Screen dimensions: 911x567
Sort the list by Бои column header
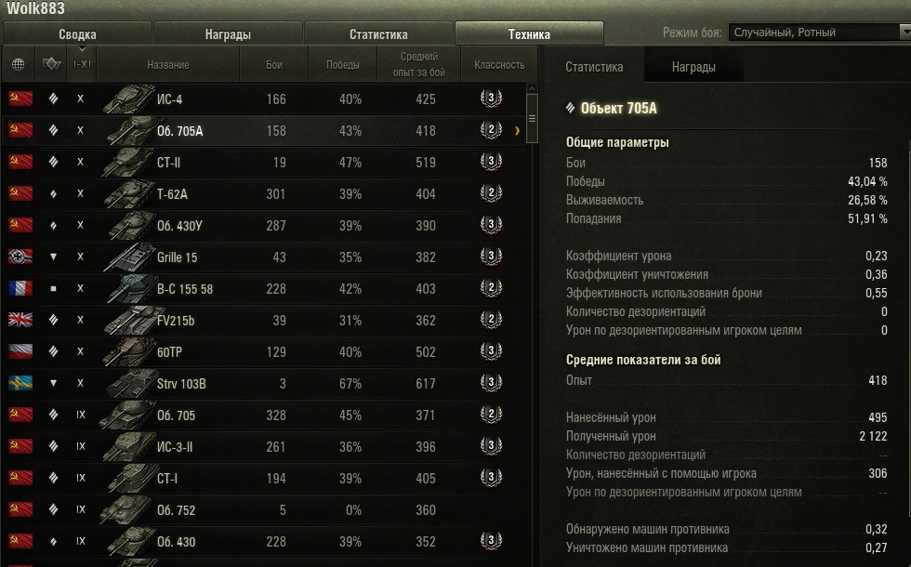(273, 64)
